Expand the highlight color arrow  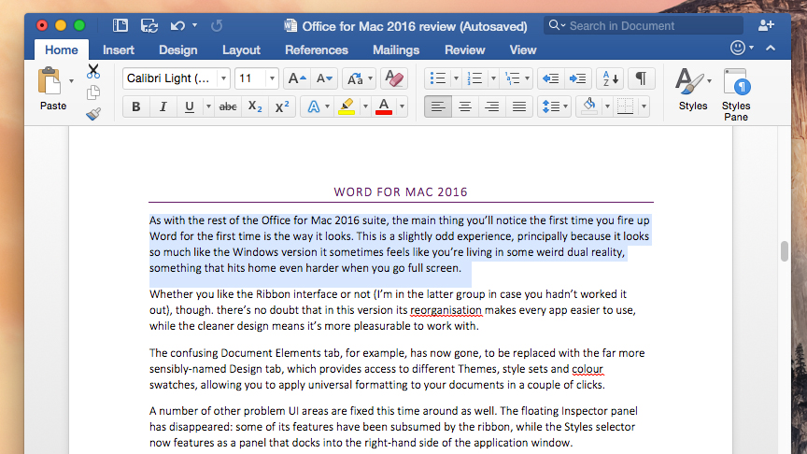pyautogui.click(x=365, y=106)
